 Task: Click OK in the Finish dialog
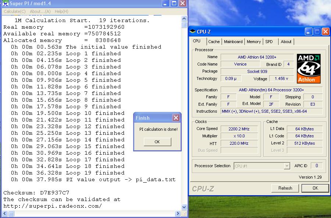coord(157,142)
